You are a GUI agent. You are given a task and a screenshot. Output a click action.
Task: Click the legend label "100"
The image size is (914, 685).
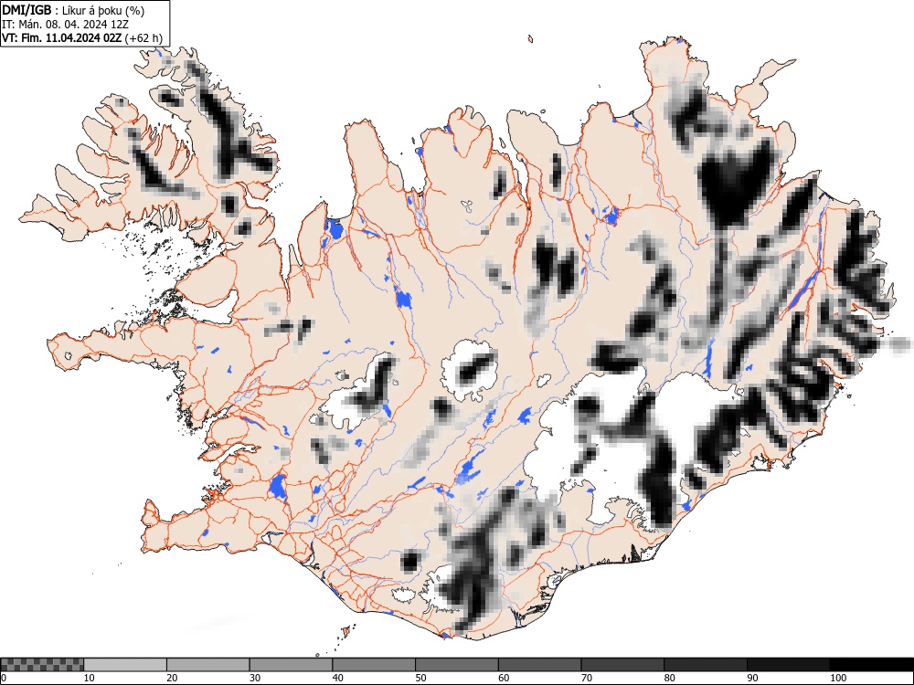837,678
